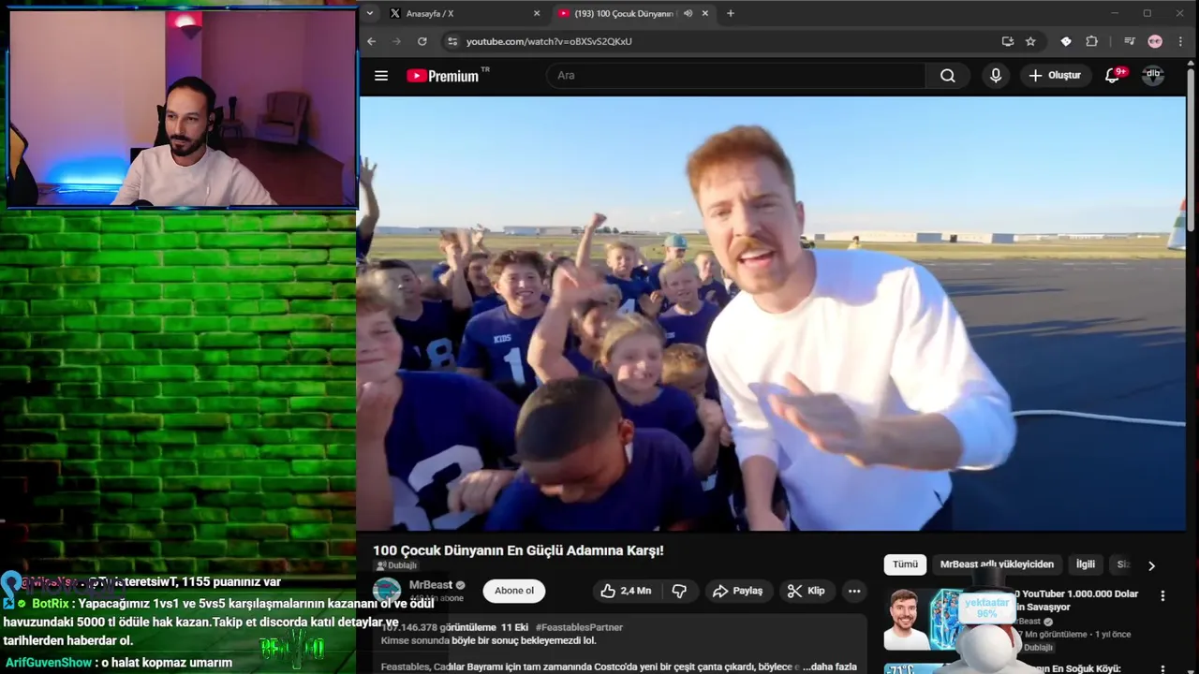Open the Chrome profile avatar
Screen dimensions: 1199x674
1155,41
